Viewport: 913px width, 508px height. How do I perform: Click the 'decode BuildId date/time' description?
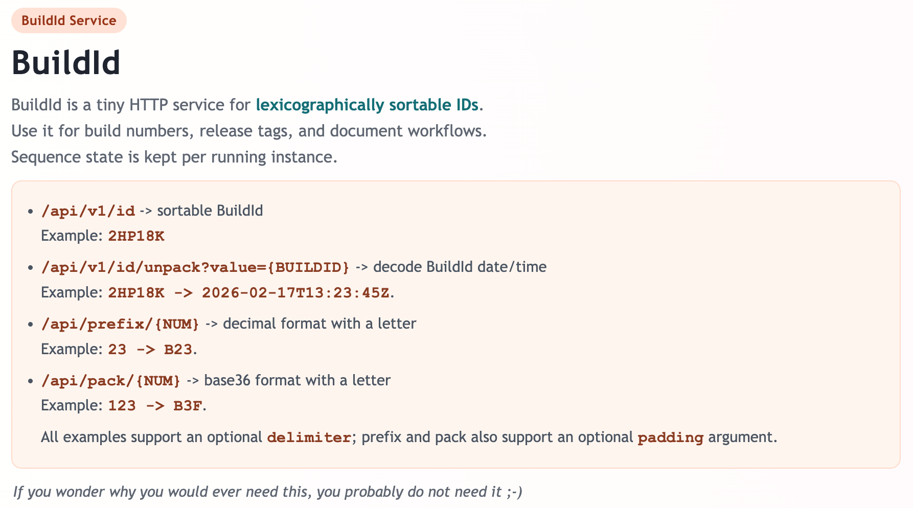click(460, 267)
